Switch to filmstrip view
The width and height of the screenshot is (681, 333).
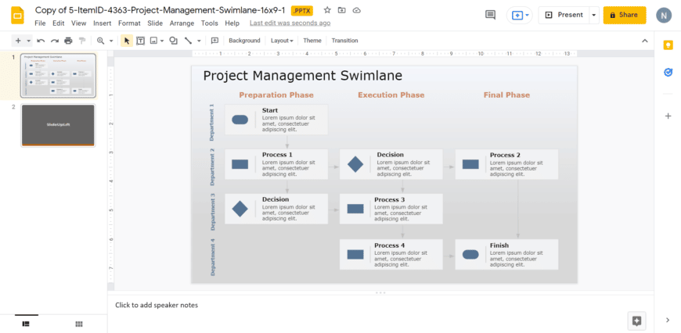[26, 324]
